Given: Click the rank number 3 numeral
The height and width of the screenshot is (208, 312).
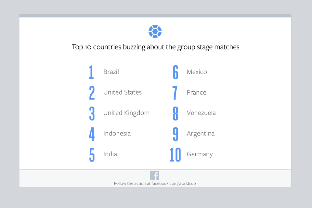Looking at the screenshot, I should [x=92, y=113].
